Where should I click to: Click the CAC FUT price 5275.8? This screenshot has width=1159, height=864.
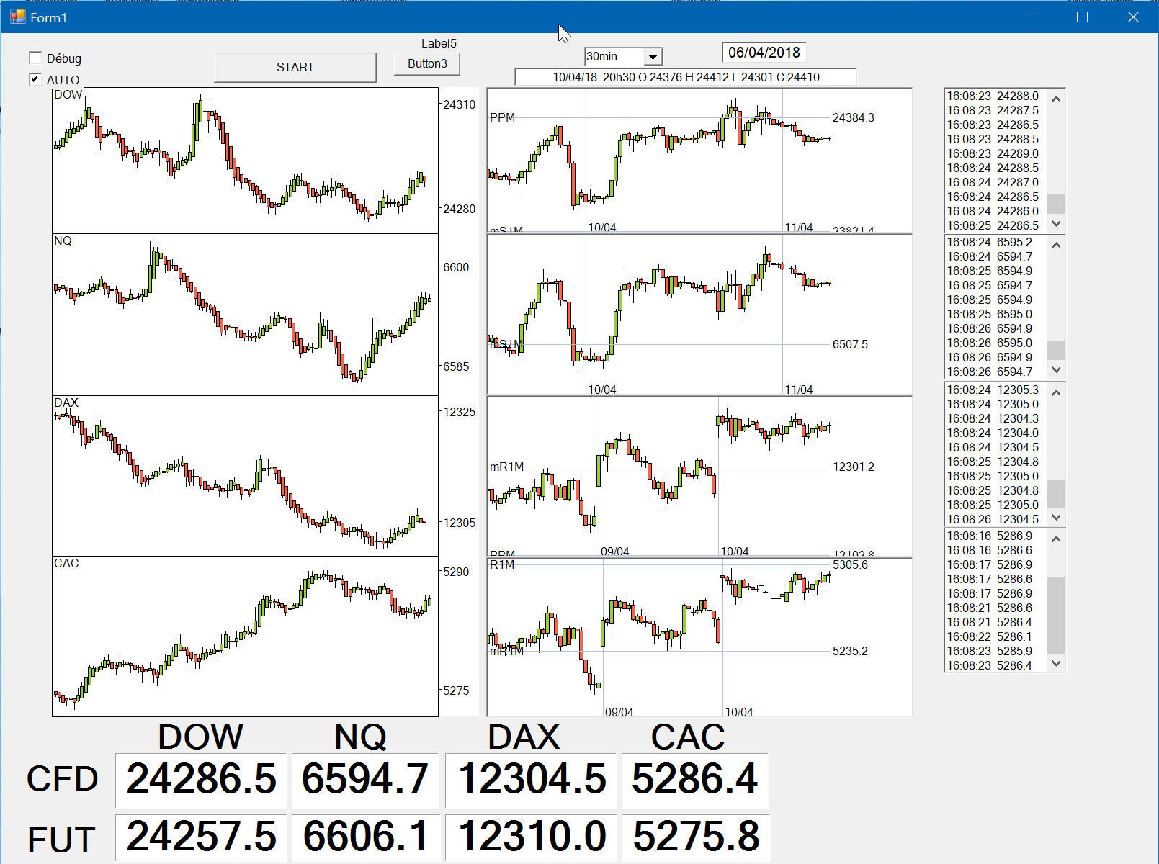[x=695, y=837]
